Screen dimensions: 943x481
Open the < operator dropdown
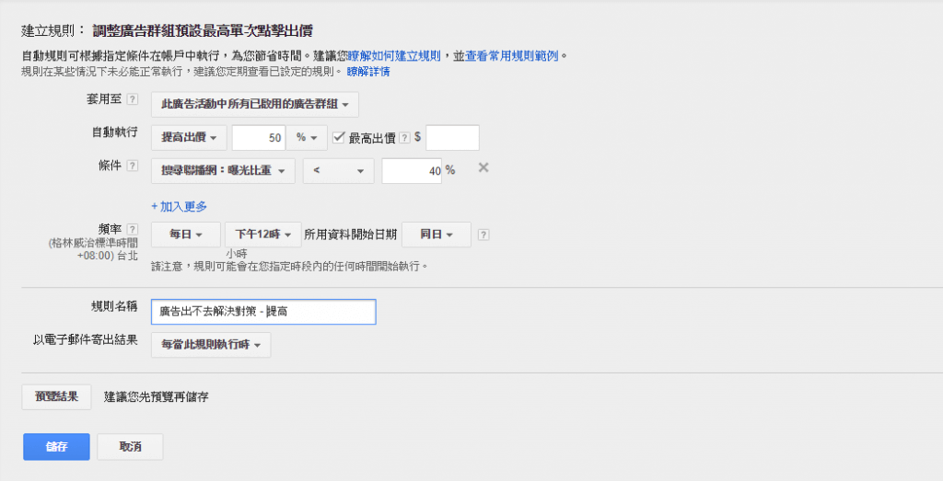(x=339, y=170)
